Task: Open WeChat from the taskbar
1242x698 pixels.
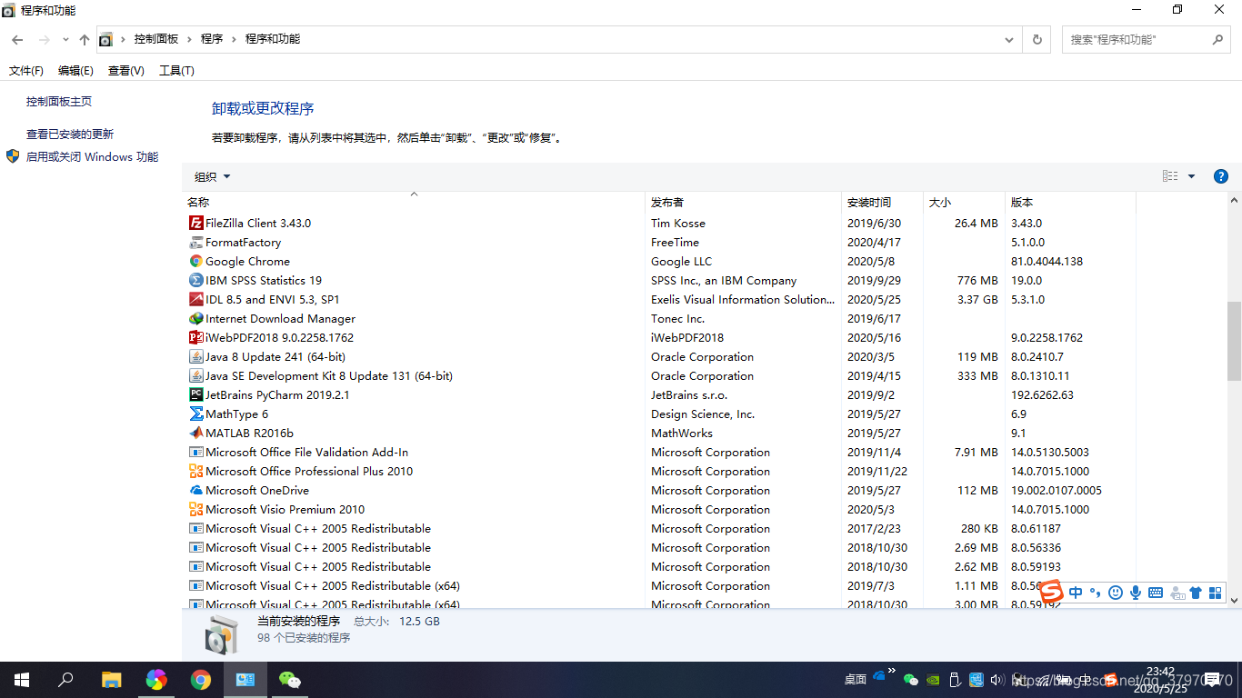Action: (289, 680)
